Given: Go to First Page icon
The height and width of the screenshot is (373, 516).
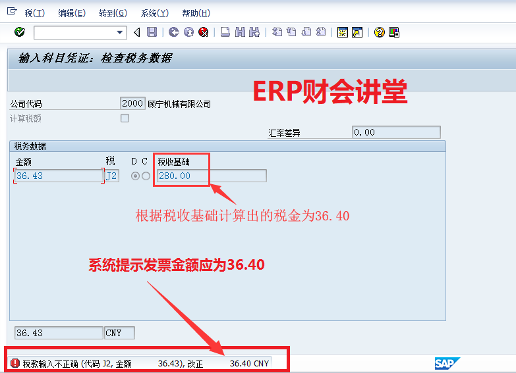Looking at the screenshot, I should (x=277, y=32).
